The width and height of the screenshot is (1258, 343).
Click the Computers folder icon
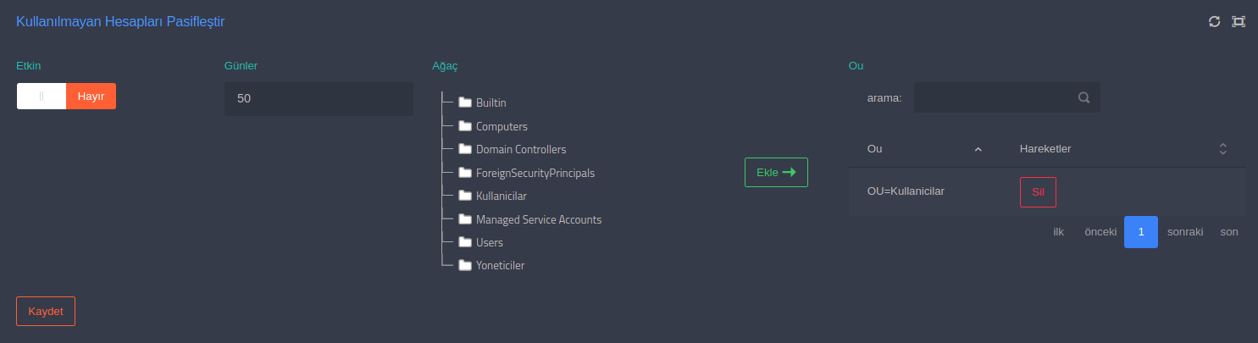465,126
